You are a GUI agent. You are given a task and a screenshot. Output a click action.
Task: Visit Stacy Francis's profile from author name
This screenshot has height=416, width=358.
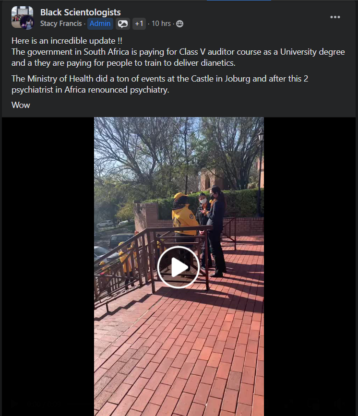tap(61, 24)
